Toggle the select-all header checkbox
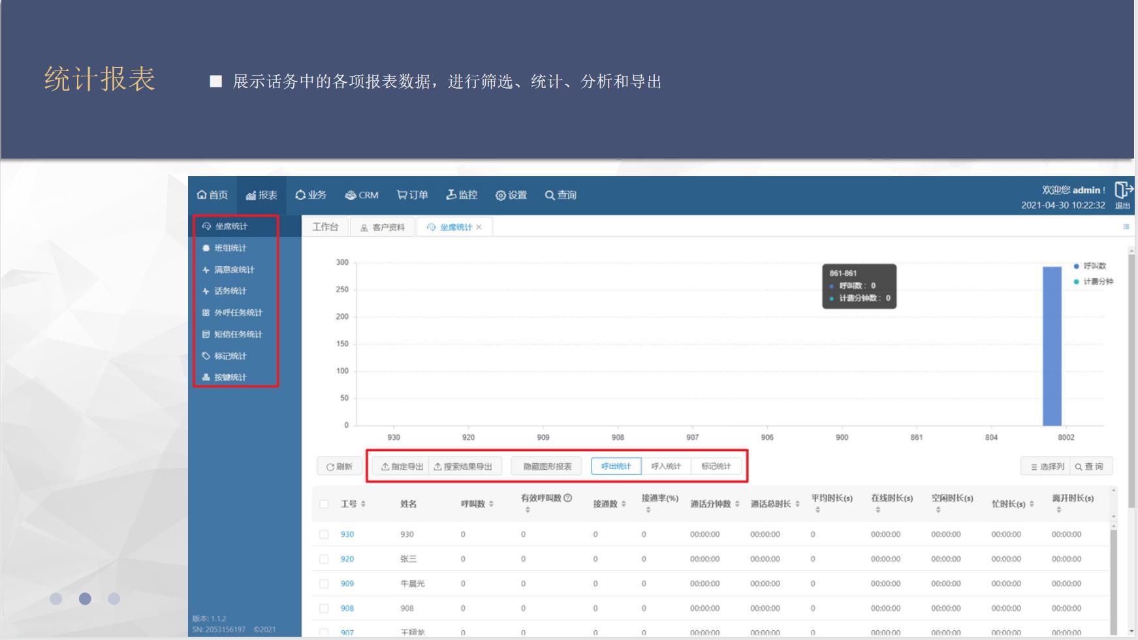Viewport: 1138px width, 640px height. (x=324, y=504)
